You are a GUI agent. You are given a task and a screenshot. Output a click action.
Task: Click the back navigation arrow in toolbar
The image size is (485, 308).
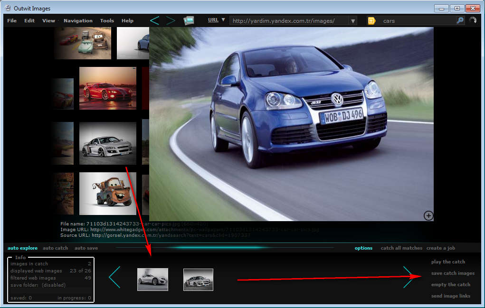[x=154, y=20]
